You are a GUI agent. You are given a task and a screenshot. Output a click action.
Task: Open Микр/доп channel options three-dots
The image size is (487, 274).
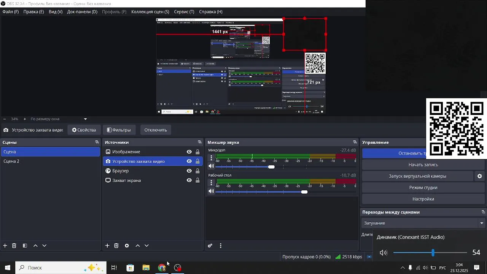(x=211, y=158)
